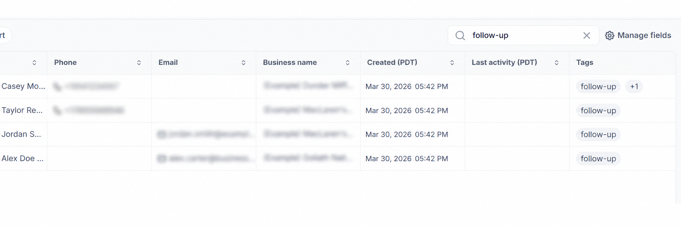This screenshot has width=681, height=227.
Task: Click the business name in Taylor's row
Action: 308,110
